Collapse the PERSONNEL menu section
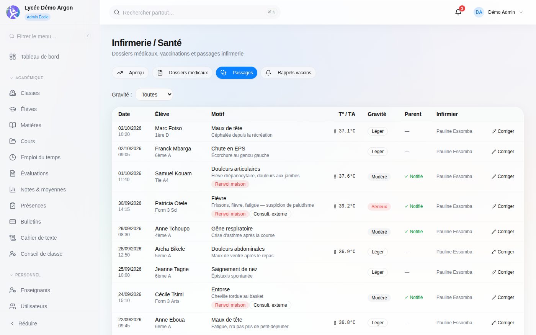Viewport: 536px width, 335px height. pos(25,275)
